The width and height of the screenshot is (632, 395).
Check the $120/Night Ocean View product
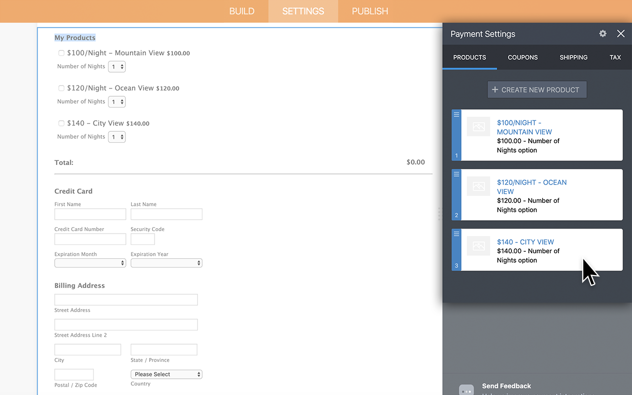[61, 88]
